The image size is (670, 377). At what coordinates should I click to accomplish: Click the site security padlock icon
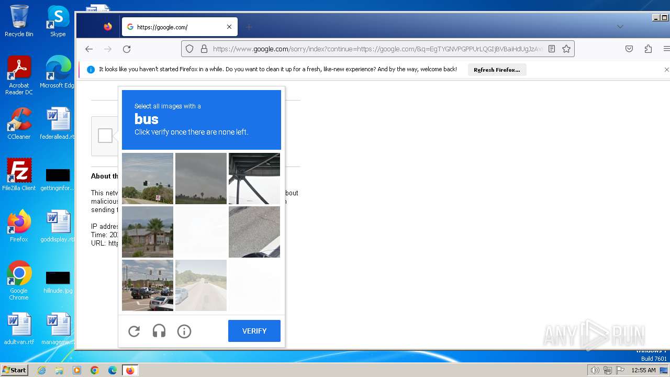(204, 49)
